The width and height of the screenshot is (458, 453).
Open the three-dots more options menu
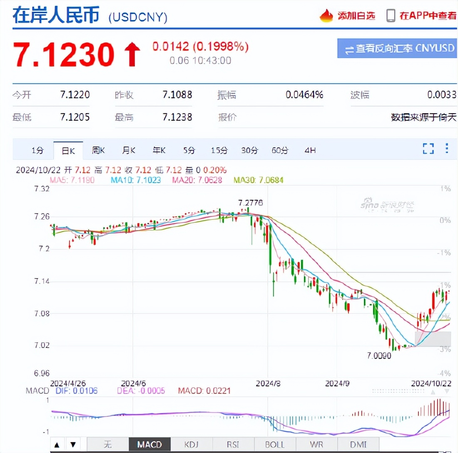click(447, 148)
